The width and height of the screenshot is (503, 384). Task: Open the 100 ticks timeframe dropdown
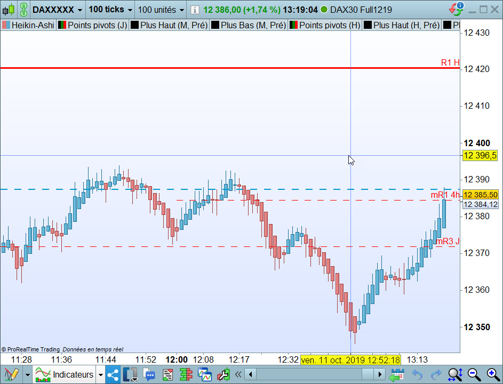coord(110,10)
